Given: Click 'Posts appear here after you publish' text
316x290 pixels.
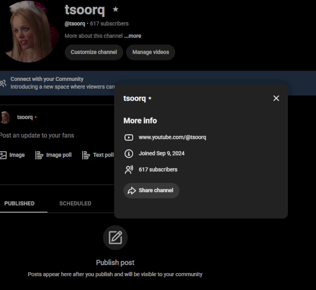Looking at the screenshot, I should pos(115,275).
